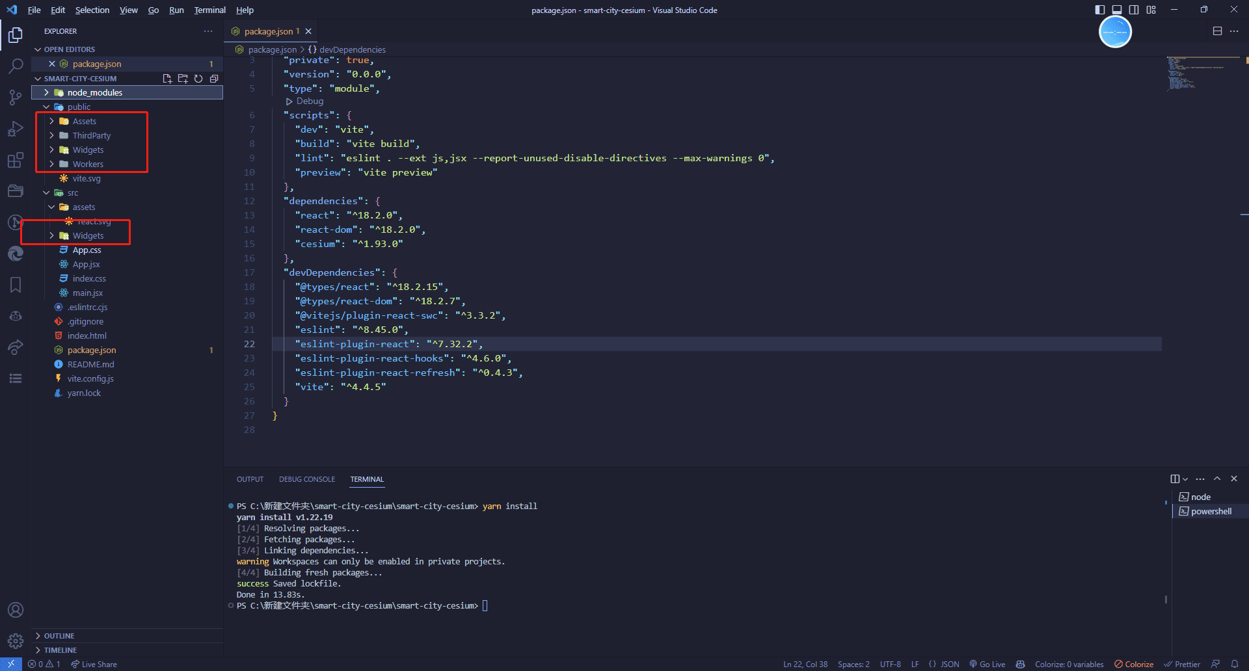Open the remote window status icon
This screenshot has width=1249, height=671.
(11, 664)
